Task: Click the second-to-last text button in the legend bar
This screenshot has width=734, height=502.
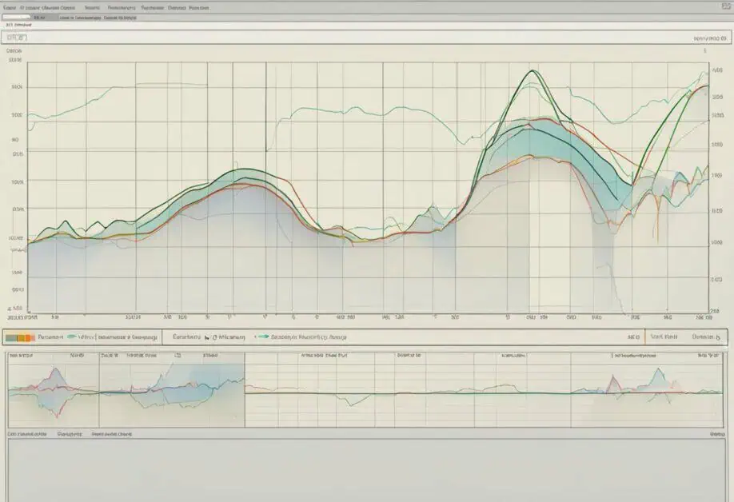Action: pyautogui.click(x=664, y=337)
